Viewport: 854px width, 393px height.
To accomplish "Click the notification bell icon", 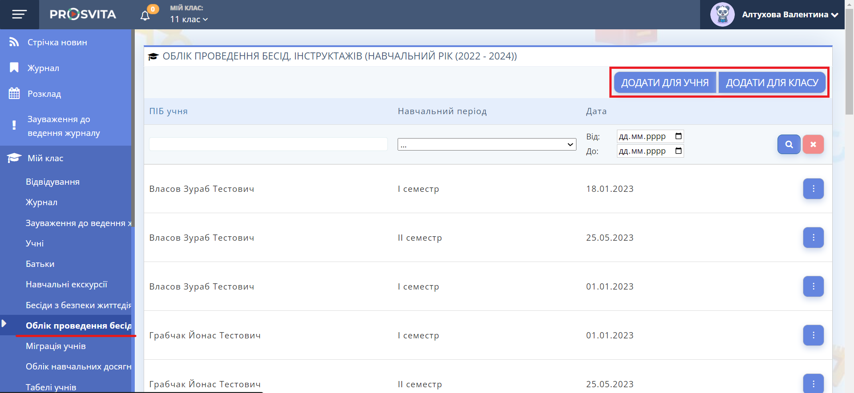I will pos(145,16).
